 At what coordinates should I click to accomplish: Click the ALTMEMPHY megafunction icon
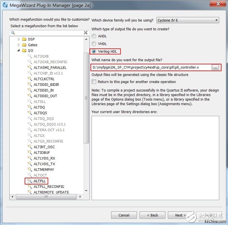click(x=29, y=169)
